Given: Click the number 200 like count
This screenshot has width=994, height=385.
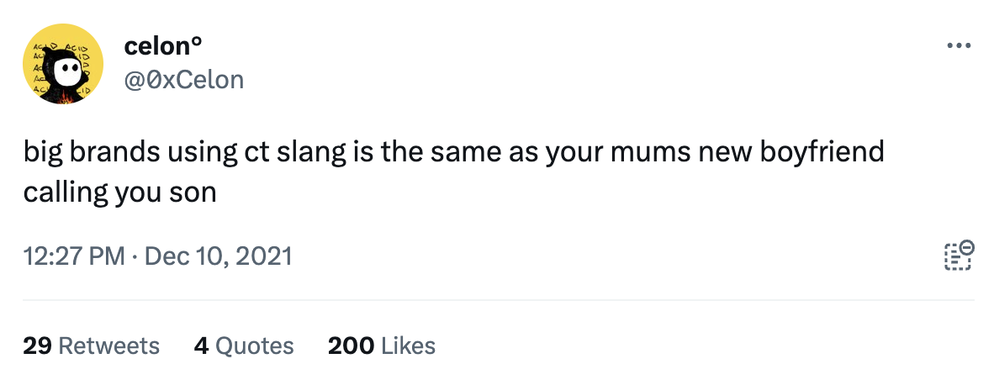Looking at the screenshot, I should 351,345.
